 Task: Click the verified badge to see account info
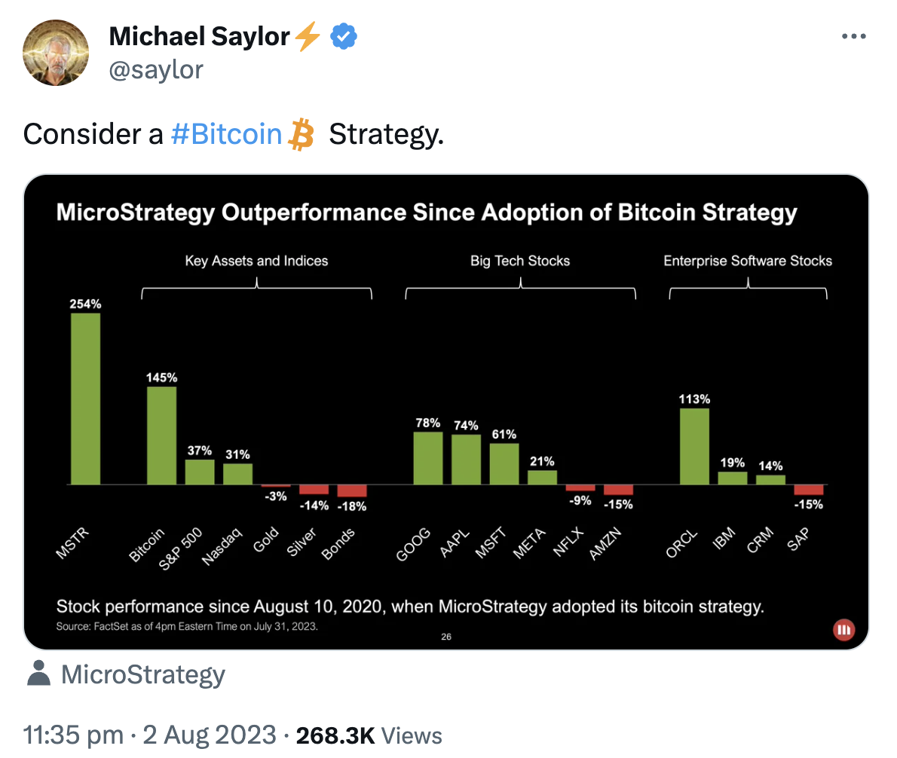(x=344, y=35)
